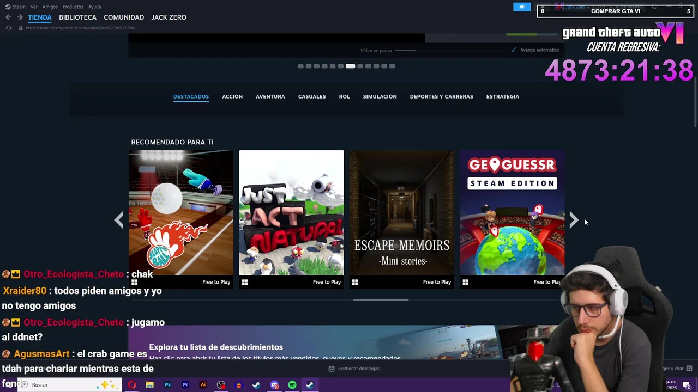Select the SIMULACIÓN genre tab
The height and width of the screenshot is (392, 698).
pyautogui.click(x=380, y=96)
